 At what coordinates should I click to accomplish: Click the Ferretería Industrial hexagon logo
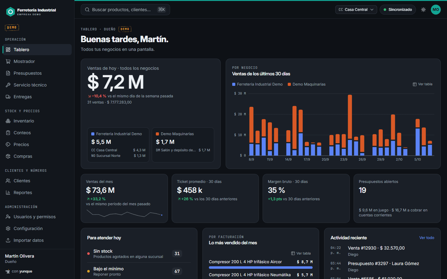(11, 12)
